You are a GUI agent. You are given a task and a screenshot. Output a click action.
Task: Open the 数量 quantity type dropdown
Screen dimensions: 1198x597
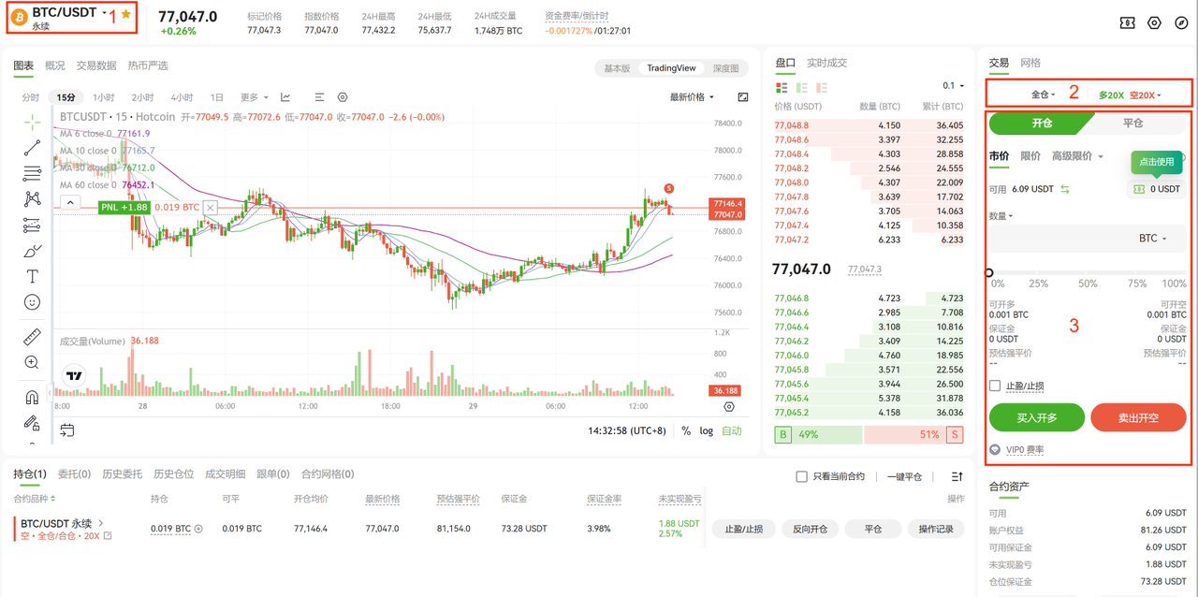[x=1001, y=216]
